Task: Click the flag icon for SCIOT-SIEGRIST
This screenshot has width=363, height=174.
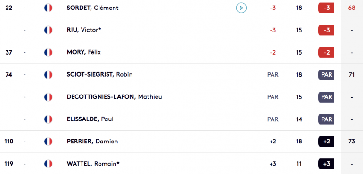Action: pos(48,75)
